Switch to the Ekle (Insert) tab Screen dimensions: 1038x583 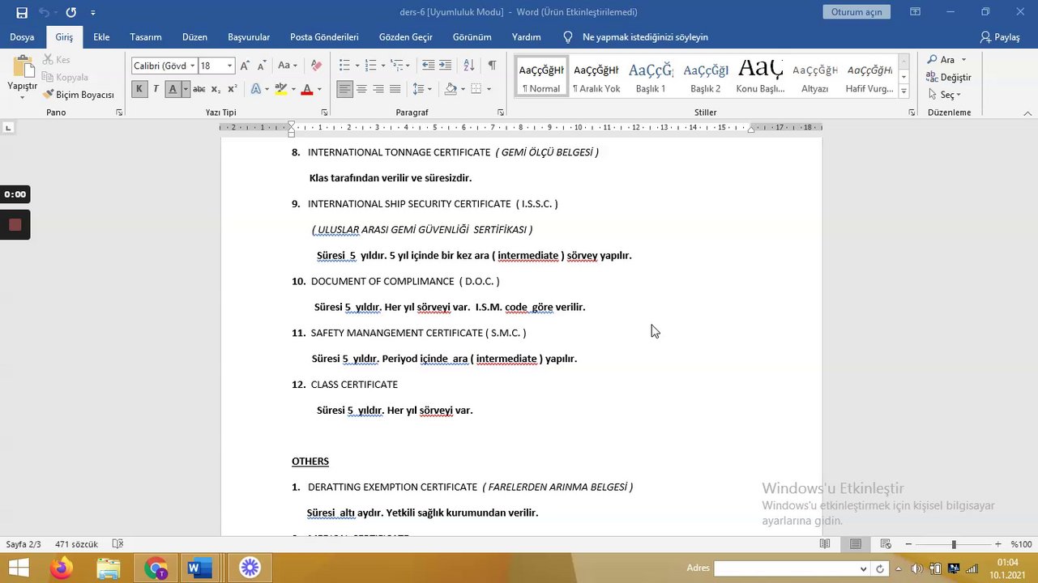click(101, 37)
